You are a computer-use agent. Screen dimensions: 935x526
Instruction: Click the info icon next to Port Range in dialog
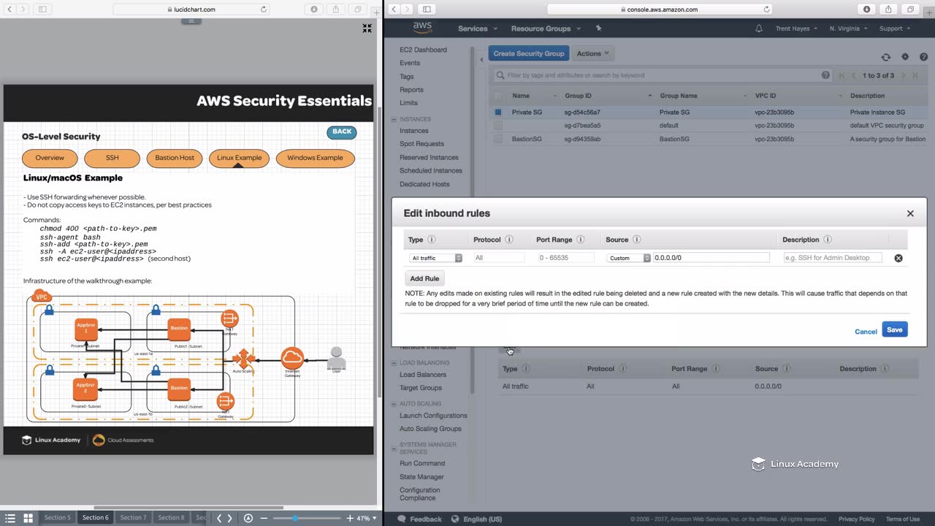(581, 240)
